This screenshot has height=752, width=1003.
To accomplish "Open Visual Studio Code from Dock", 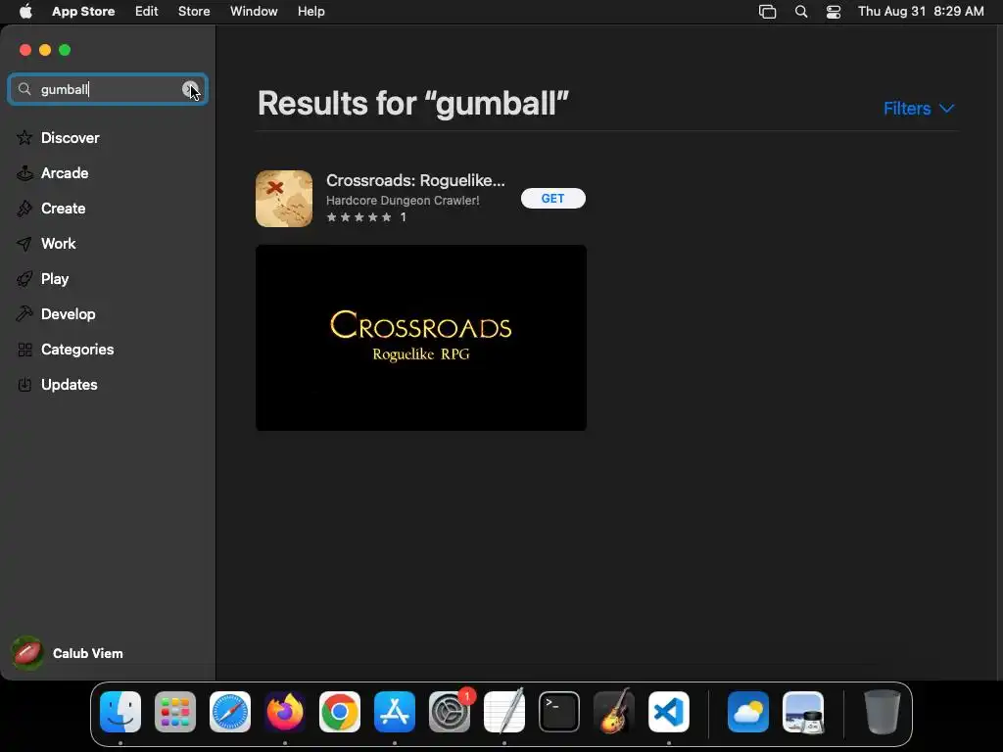I will pyautogui.click(x=669, y=712).
